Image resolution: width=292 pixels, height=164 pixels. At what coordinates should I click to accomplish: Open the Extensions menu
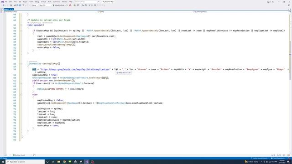pyautogui.click(x=57, y=2)
